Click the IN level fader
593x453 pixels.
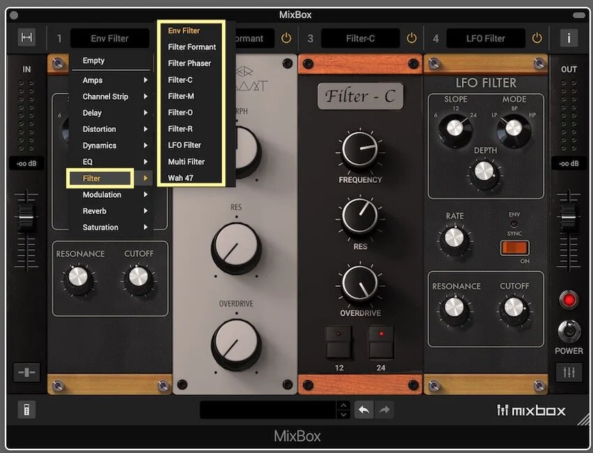pyautogui.click(x=27, y=217)
